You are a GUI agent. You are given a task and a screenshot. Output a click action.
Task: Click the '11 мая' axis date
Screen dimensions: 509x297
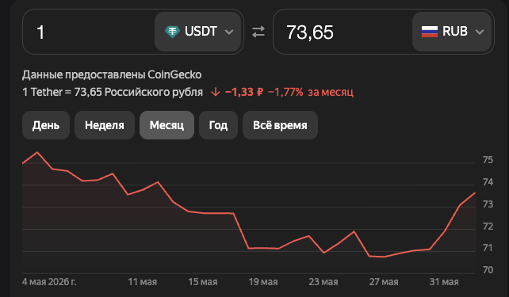pos(143,282)
